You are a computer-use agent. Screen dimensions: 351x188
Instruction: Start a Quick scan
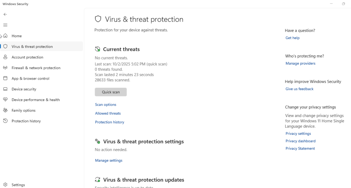coord(111,92)
